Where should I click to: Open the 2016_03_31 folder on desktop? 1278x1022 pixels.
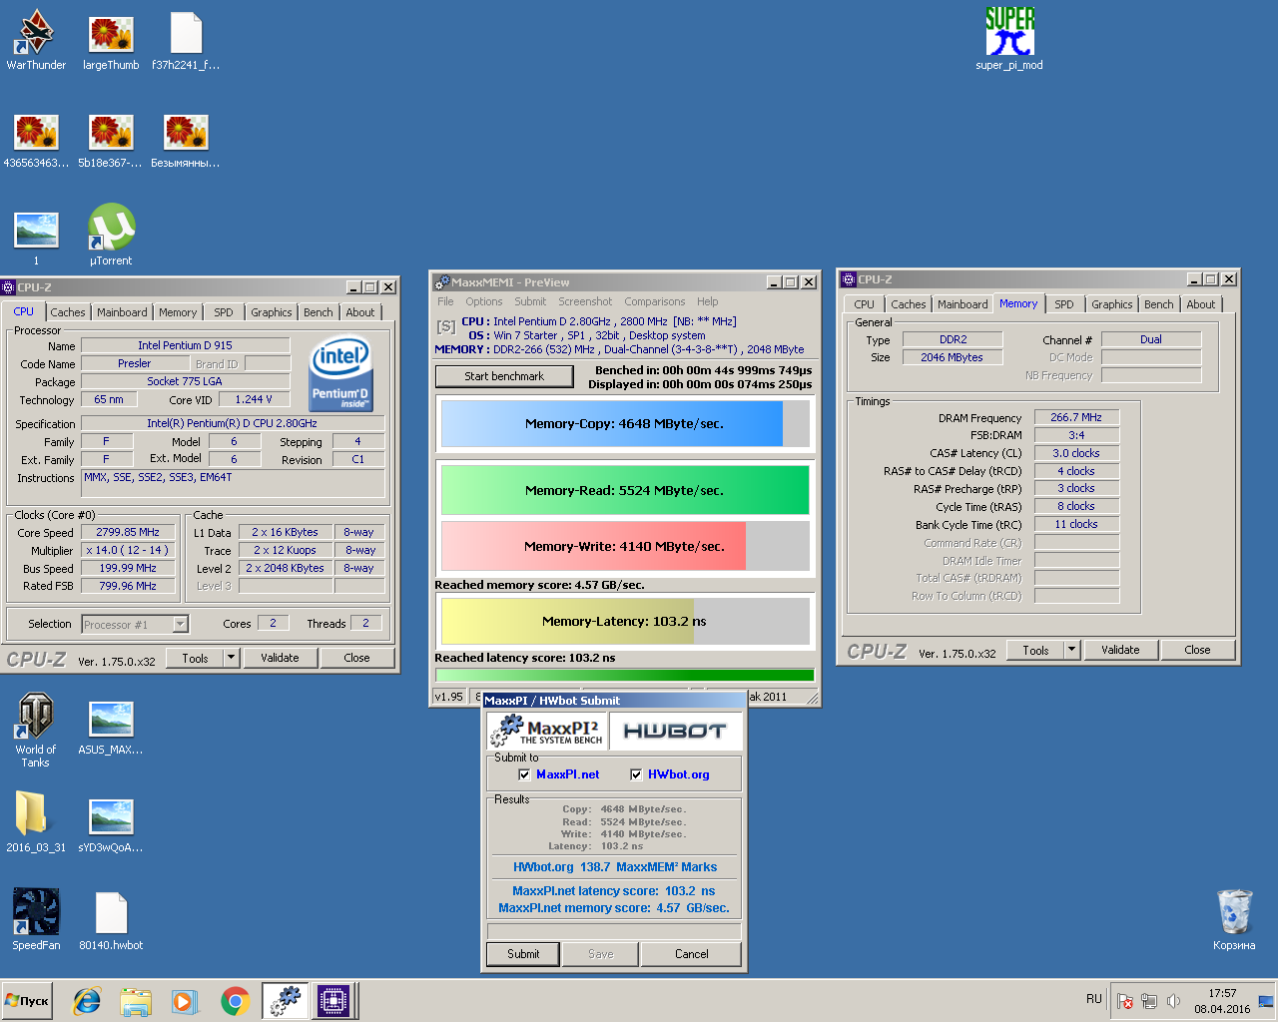click(36, 822)
